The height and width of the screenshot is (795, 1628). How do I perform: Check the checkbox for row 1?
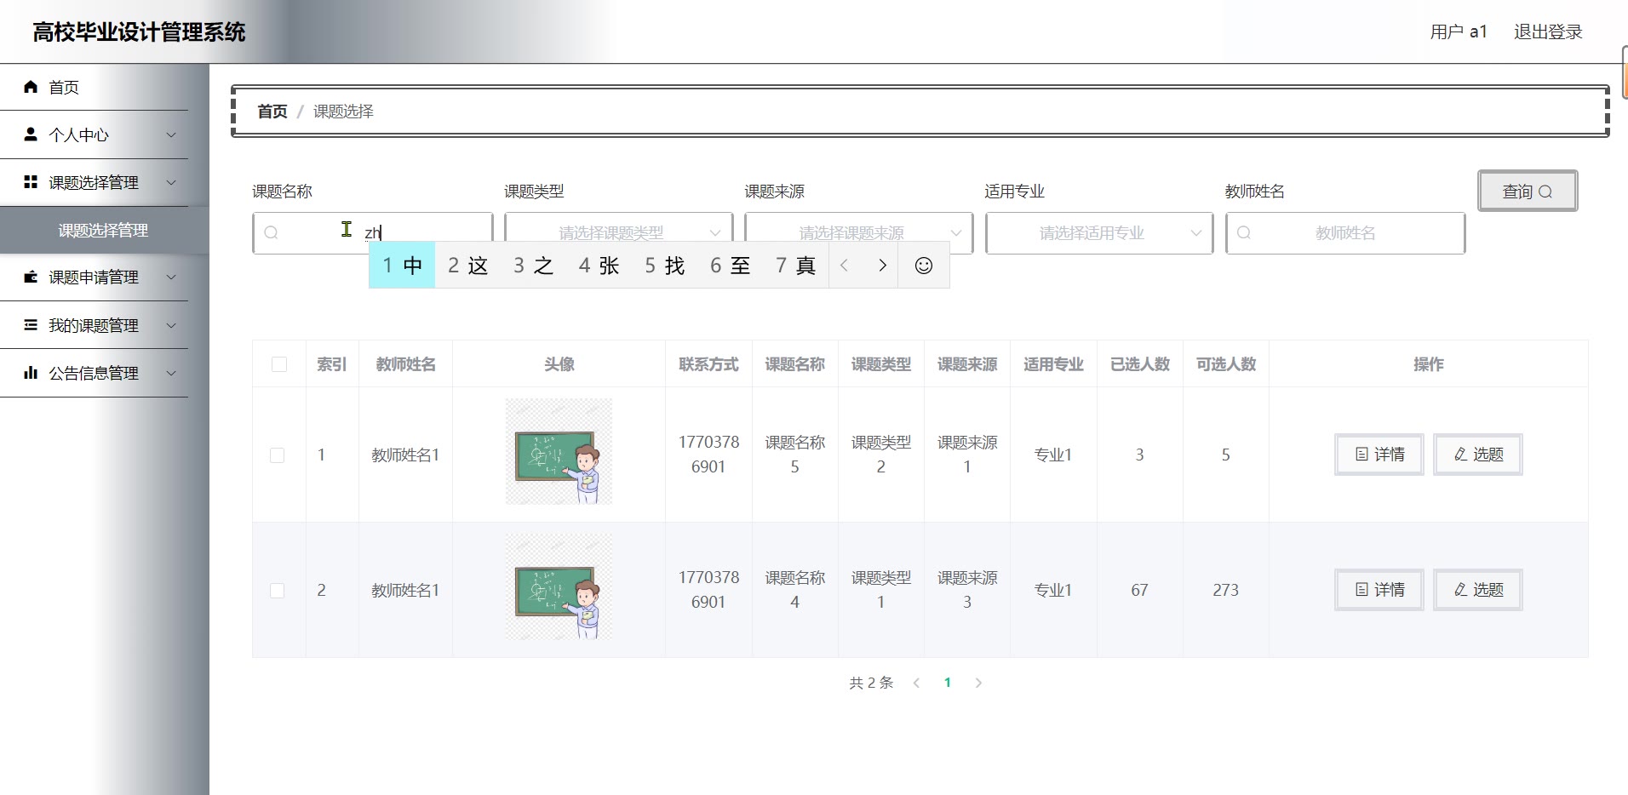(278, 455)
